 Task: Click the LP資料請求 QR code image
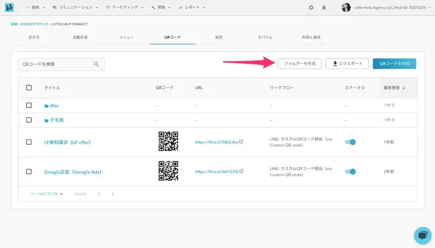coord(168,142)
